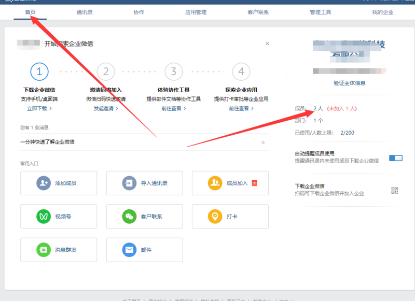
Task: Click the 视频号 green icon
Action: (x=44, y=217)
